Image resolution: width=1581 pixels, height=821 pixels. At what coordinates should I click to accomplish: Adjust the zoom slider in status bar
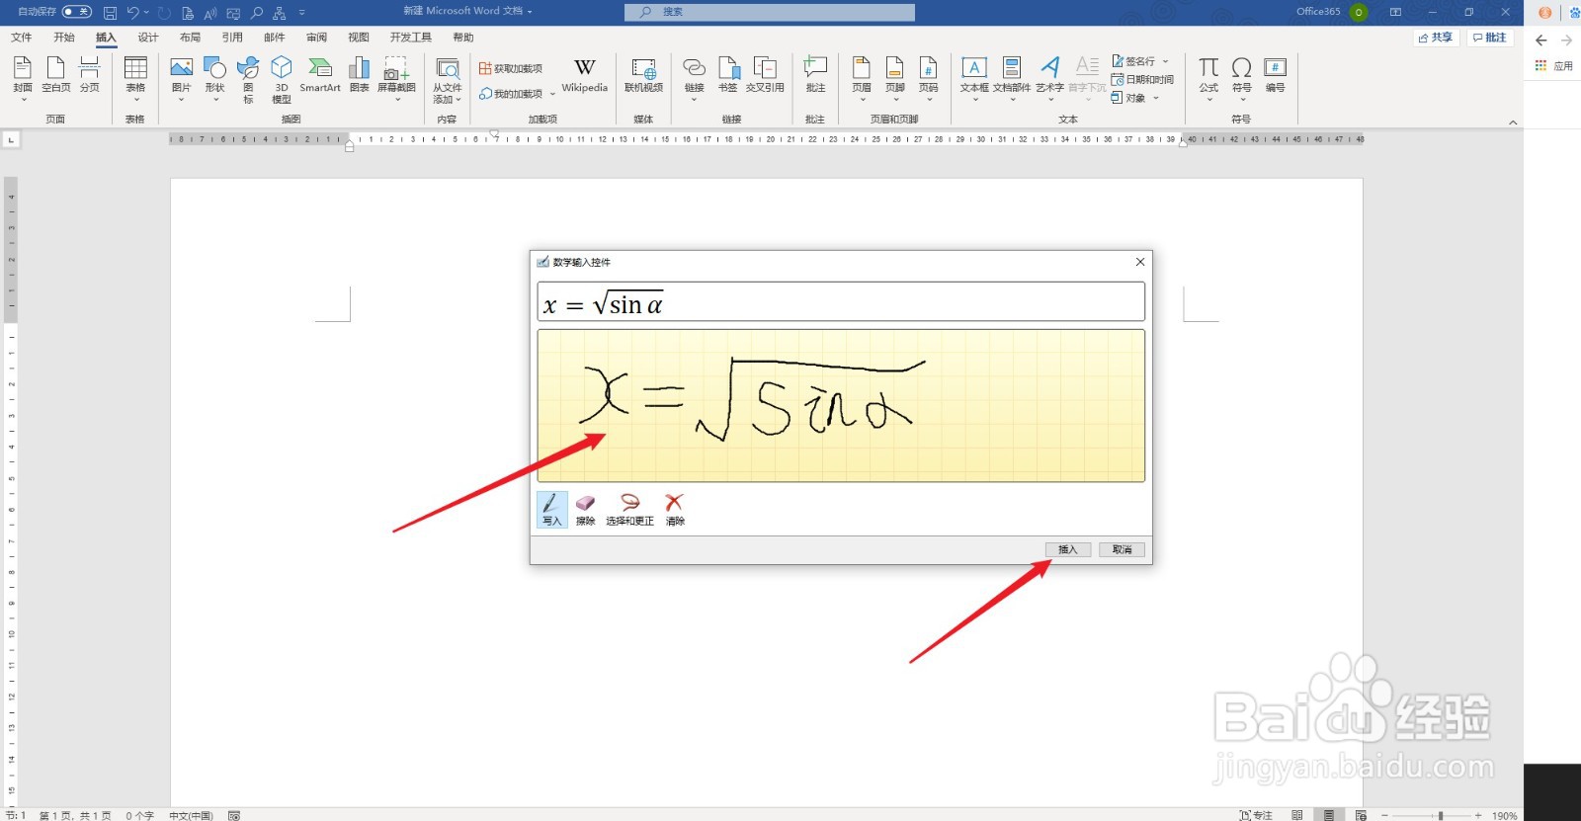click(1441, 815)
